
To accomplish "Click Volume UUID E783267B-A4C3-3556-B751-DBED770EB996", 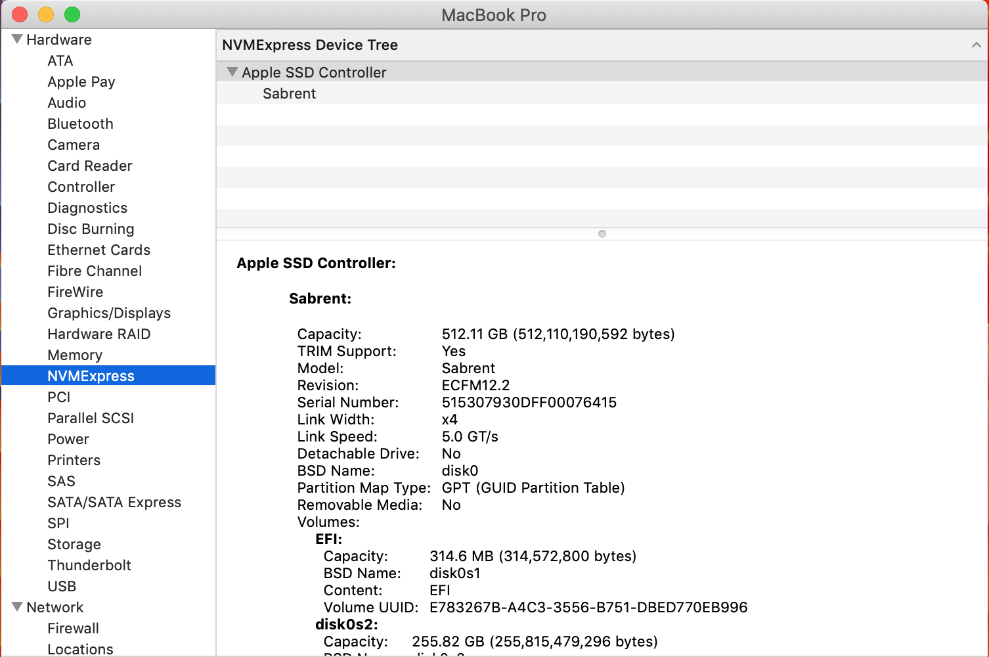I will click(x=588, y=607).
